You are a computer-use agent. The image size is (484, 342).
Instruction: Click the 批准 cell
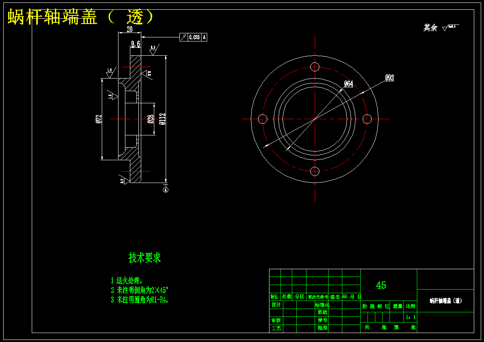(x=322, y=328)
